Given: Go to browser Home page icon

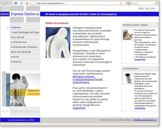Looking at the screenshot, I should (x=27, y=3).
